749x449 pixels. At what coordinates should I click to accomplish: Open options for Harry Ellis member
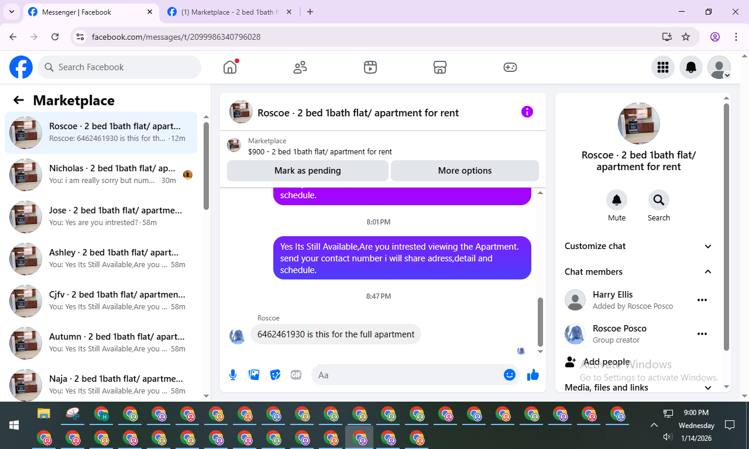tap(702, 300)
